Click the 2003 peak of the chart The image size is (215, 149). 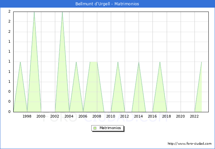62,12
